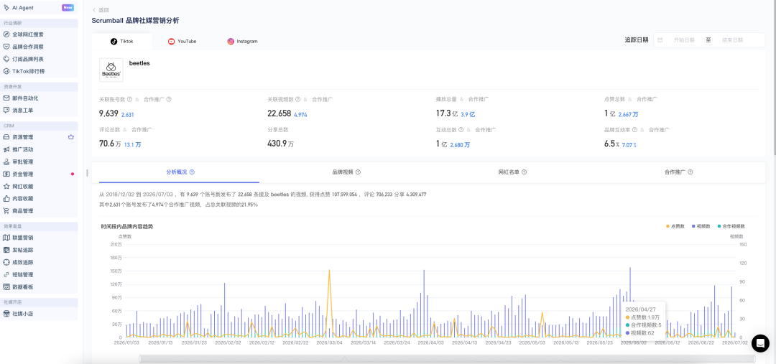The height and width of the screenshot is (364, 776).
Task: Click the 审批管理 stamp icon
Action: 6,162
